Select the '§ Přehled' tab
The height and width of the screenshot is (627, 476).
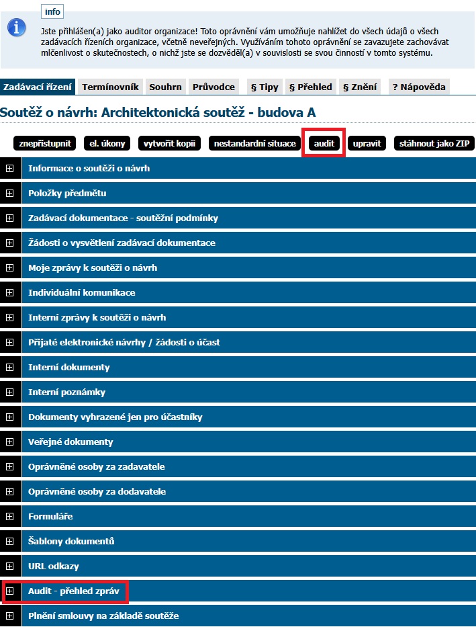(310, 87)
